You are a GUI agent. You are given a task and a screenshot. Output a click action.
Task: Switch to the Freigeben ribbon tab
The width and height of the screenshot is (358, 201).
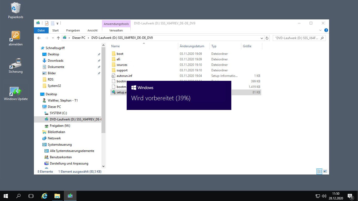coord(73,30)
